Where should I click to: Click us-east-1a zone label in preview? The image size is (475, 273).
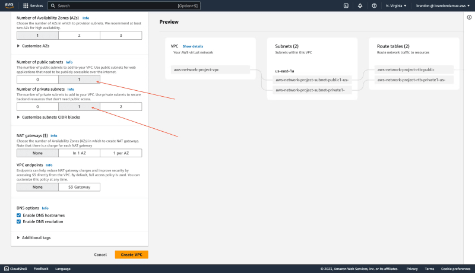coord(284,71)
